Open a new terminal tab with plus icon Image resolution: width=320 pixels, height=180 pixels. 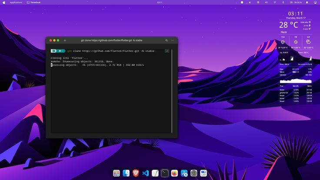coord(65,40)
